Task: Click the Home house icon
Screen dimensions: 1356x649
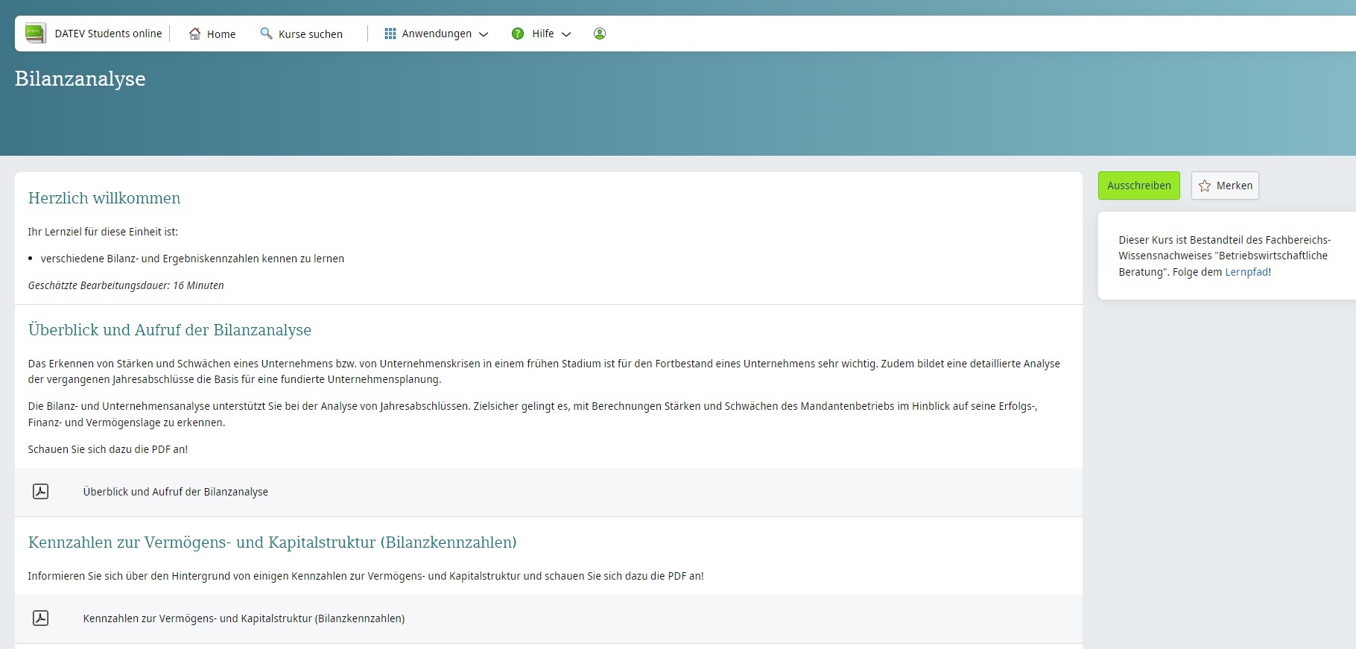Action: [194, 34]
